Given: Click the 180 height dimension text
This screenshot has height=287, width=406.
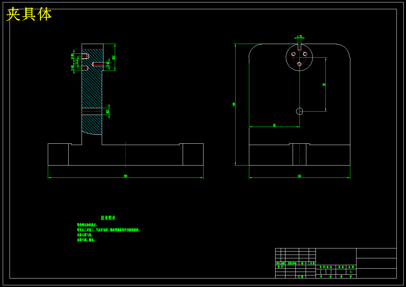Looking at the screenshot, I should (234, 104).
